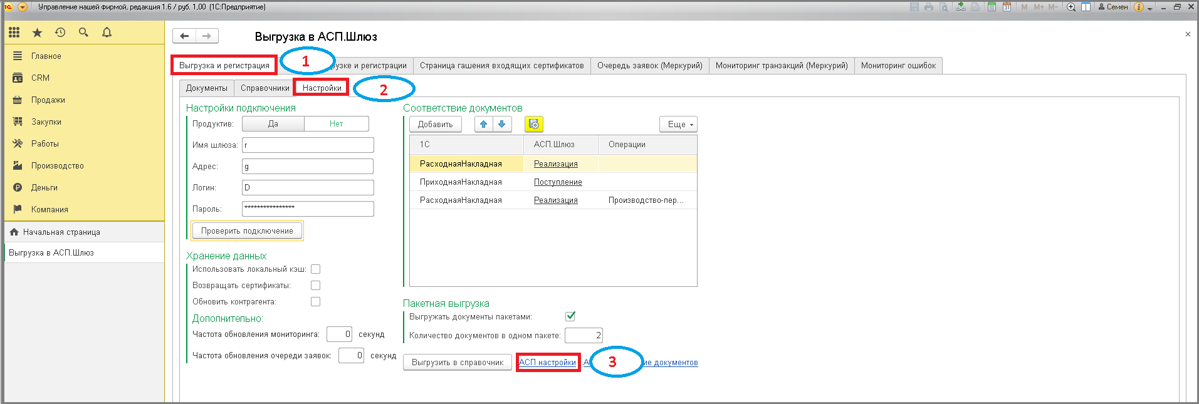Click the Save diskette icon in title bar

pyautogui.click(x=914, y=7)
